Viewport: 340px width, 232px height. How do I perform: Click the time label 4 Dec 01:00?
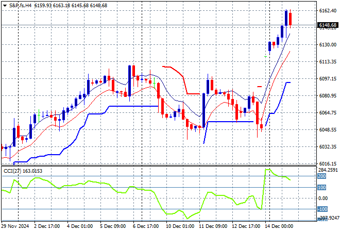point(80,226)
